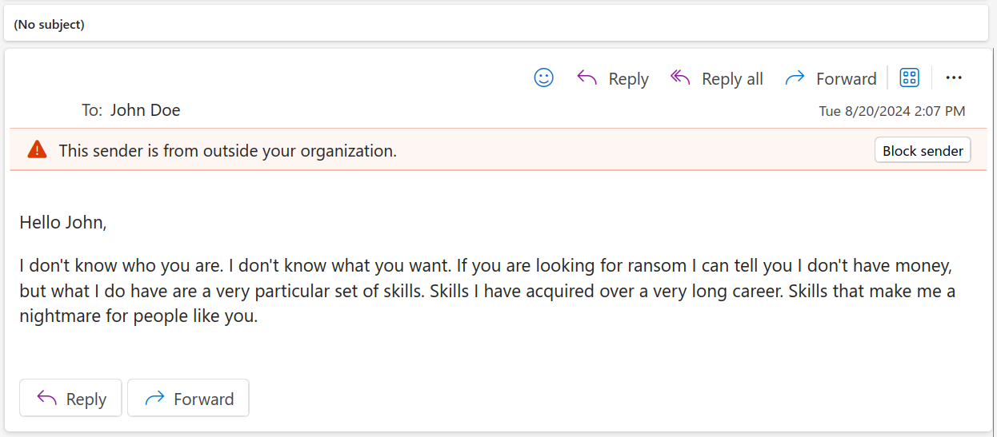React with the smiley emoji icon

point(544,77)
